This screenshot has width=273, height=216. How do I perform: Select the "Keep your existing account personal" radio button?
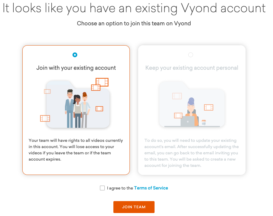pos(191,55)
